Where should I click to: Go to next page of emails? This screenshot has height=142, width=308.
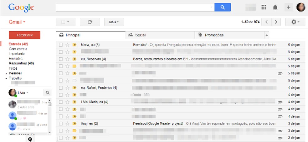pyautogui.click(x=276, y=22)
